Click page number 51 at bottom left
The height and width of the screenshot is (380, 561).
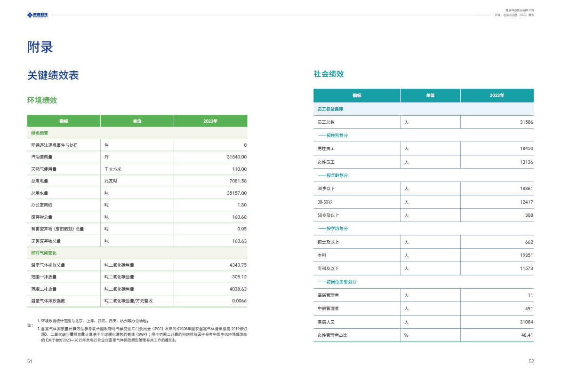[x=30, y=362]
